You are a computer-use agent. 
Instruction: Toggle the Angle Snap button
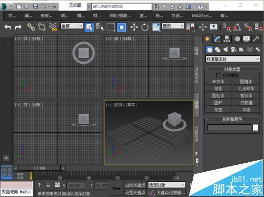(x=237, y=27)
